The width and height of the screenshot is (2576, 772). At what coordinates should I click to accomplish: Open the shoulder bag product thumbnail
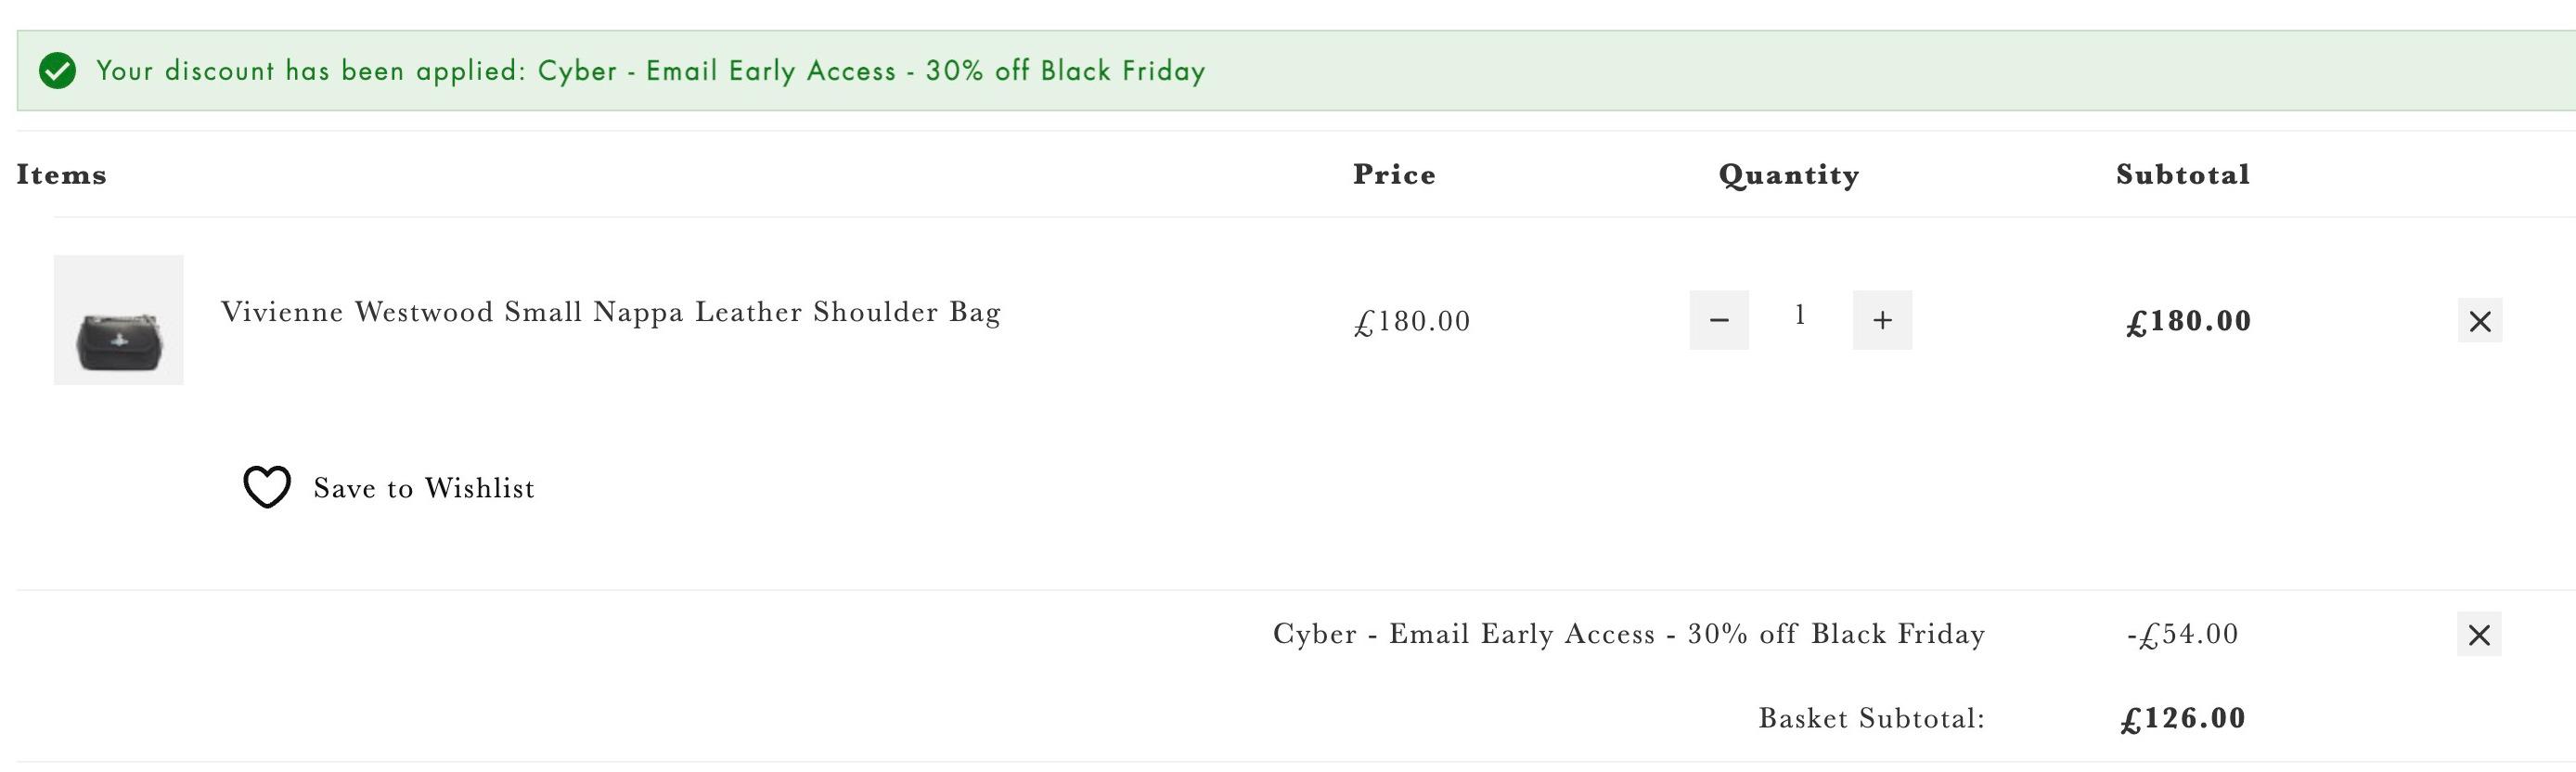[119, 320]
